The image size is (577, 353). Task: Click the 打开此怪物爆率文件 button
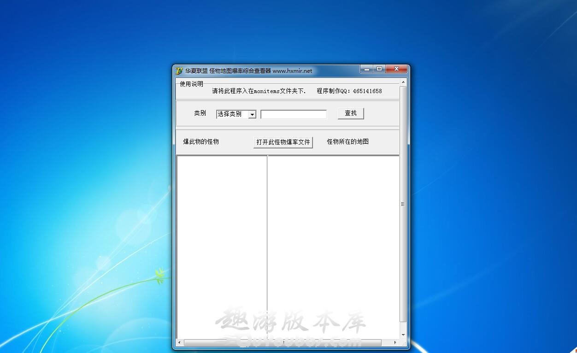283,142
